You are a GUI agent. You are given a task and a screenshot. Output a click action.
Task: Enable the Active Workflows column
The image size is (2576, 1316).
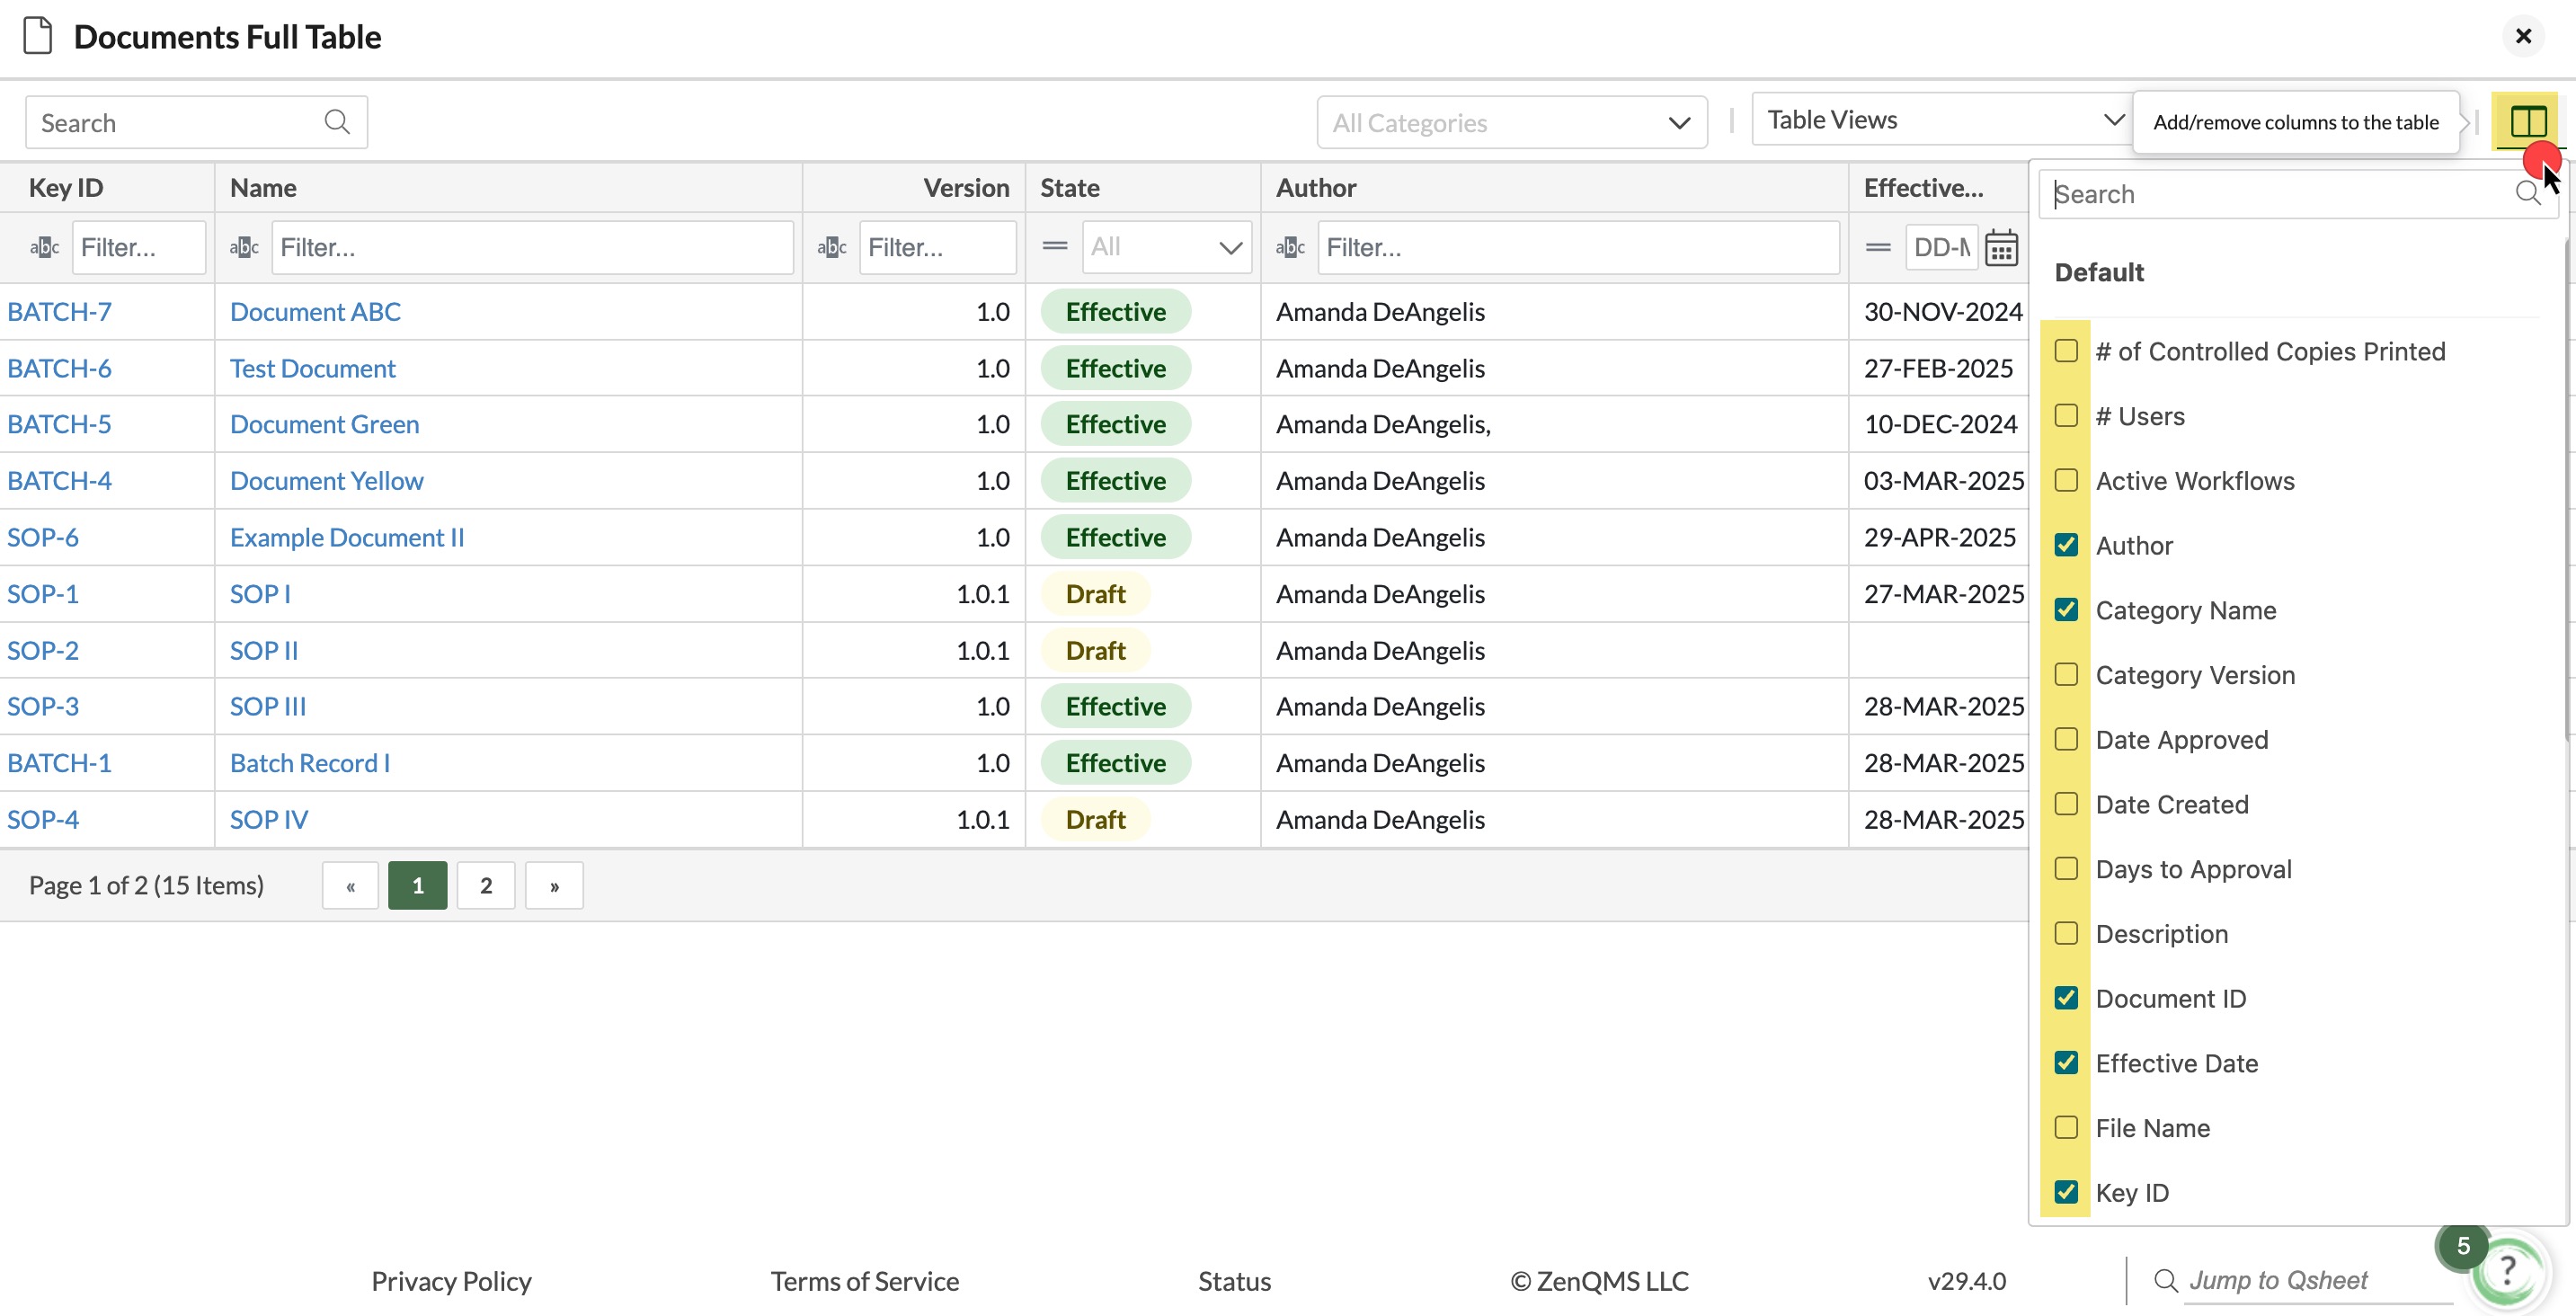click(x=2065, y=480)
